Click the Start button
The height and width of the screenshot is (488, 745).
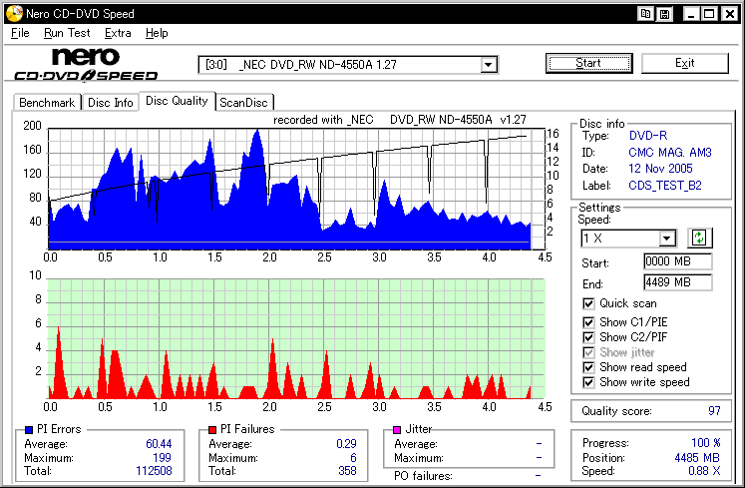pyautogui.click(x=588, y=63)
